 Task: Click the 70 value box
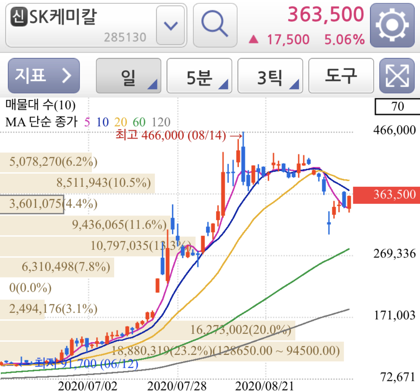point(398,107)
